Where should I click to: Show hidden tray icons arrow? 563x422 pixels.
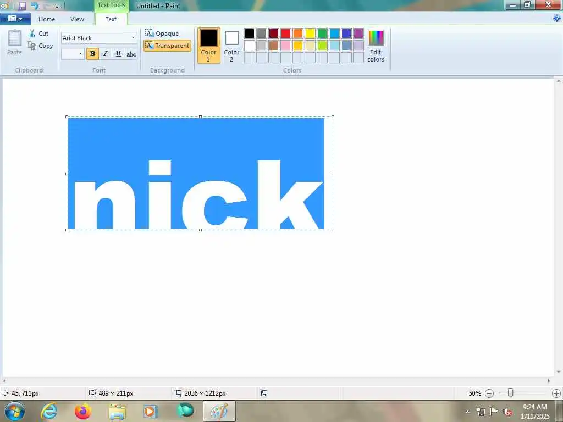pyautogui.click(x=467, y=412)
